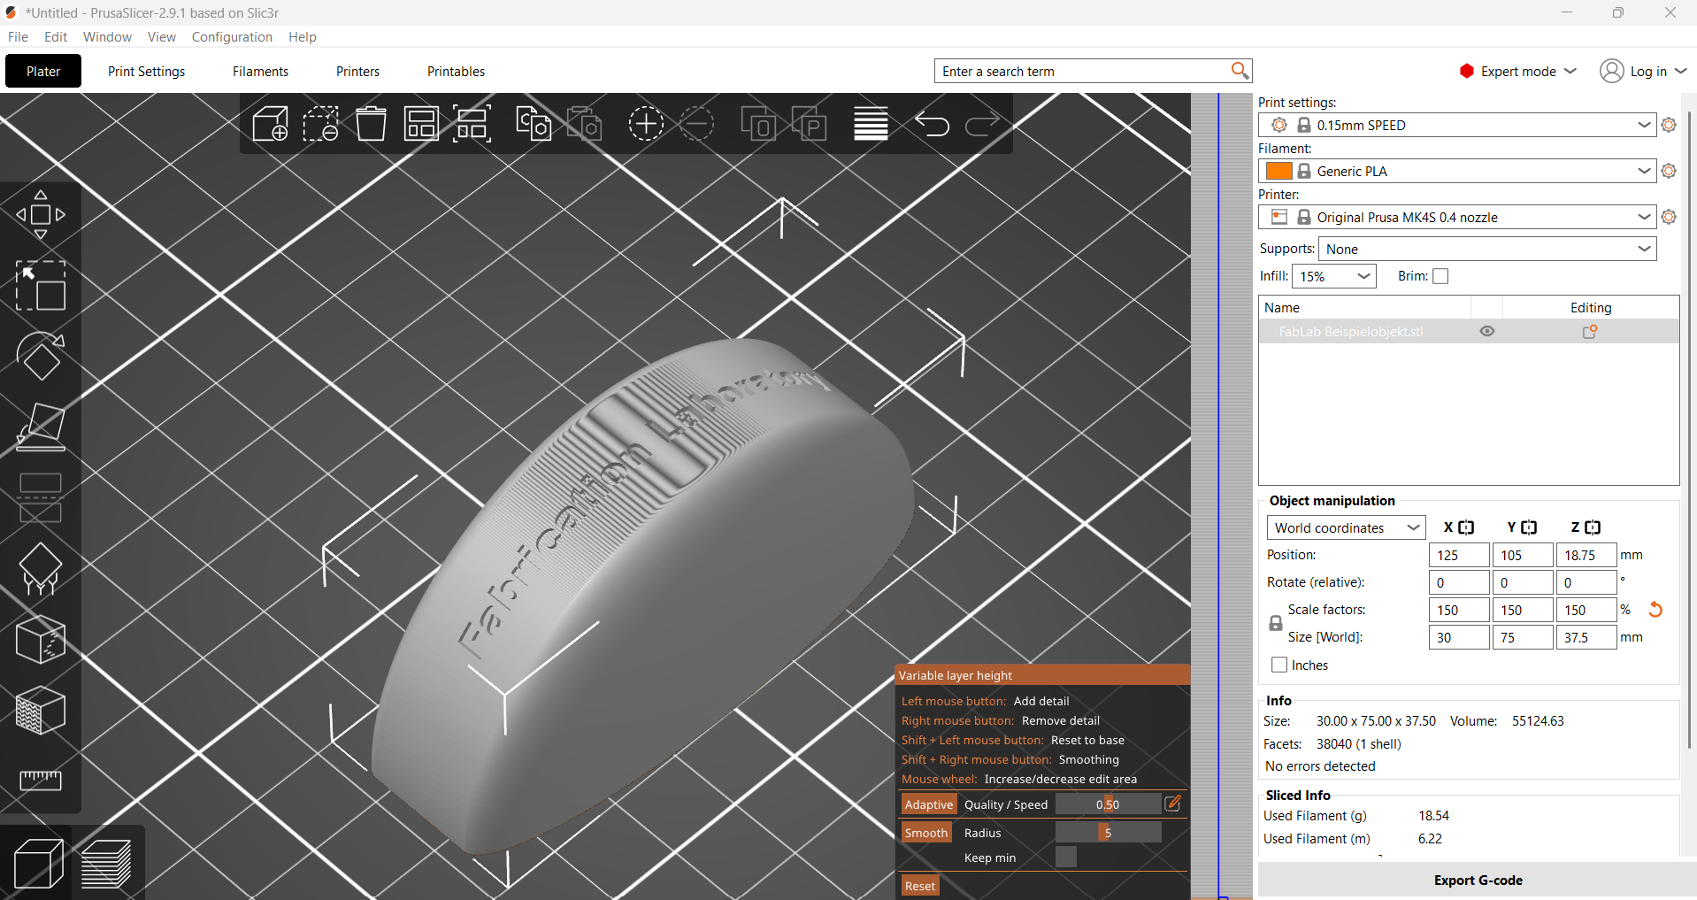Select the Cut tool
Screen dimensions: 1697x900
click(x=41, y=498)
